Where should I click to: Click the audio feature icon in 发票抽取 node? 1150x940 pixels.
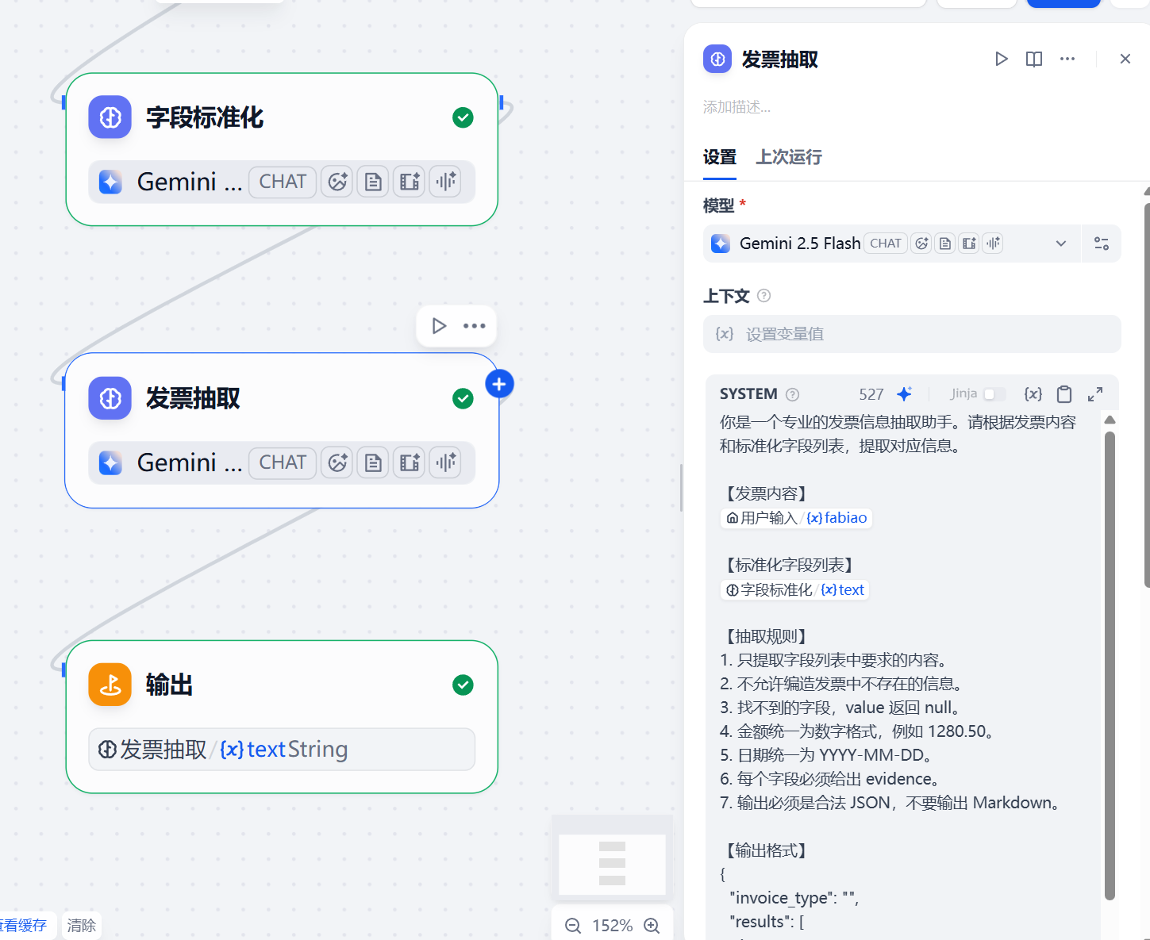coord(446,462)
